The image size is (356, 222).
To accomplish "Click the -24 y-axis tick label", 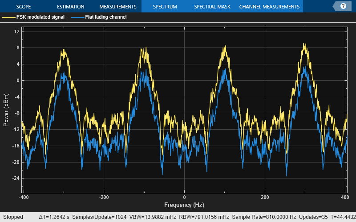I will click(16, 178).
